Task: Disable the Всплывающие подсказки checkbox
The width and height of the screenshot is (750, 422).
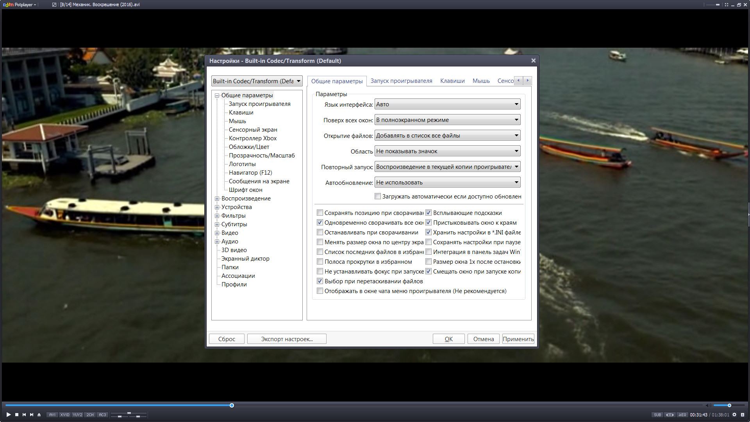Action: [429, 213]
